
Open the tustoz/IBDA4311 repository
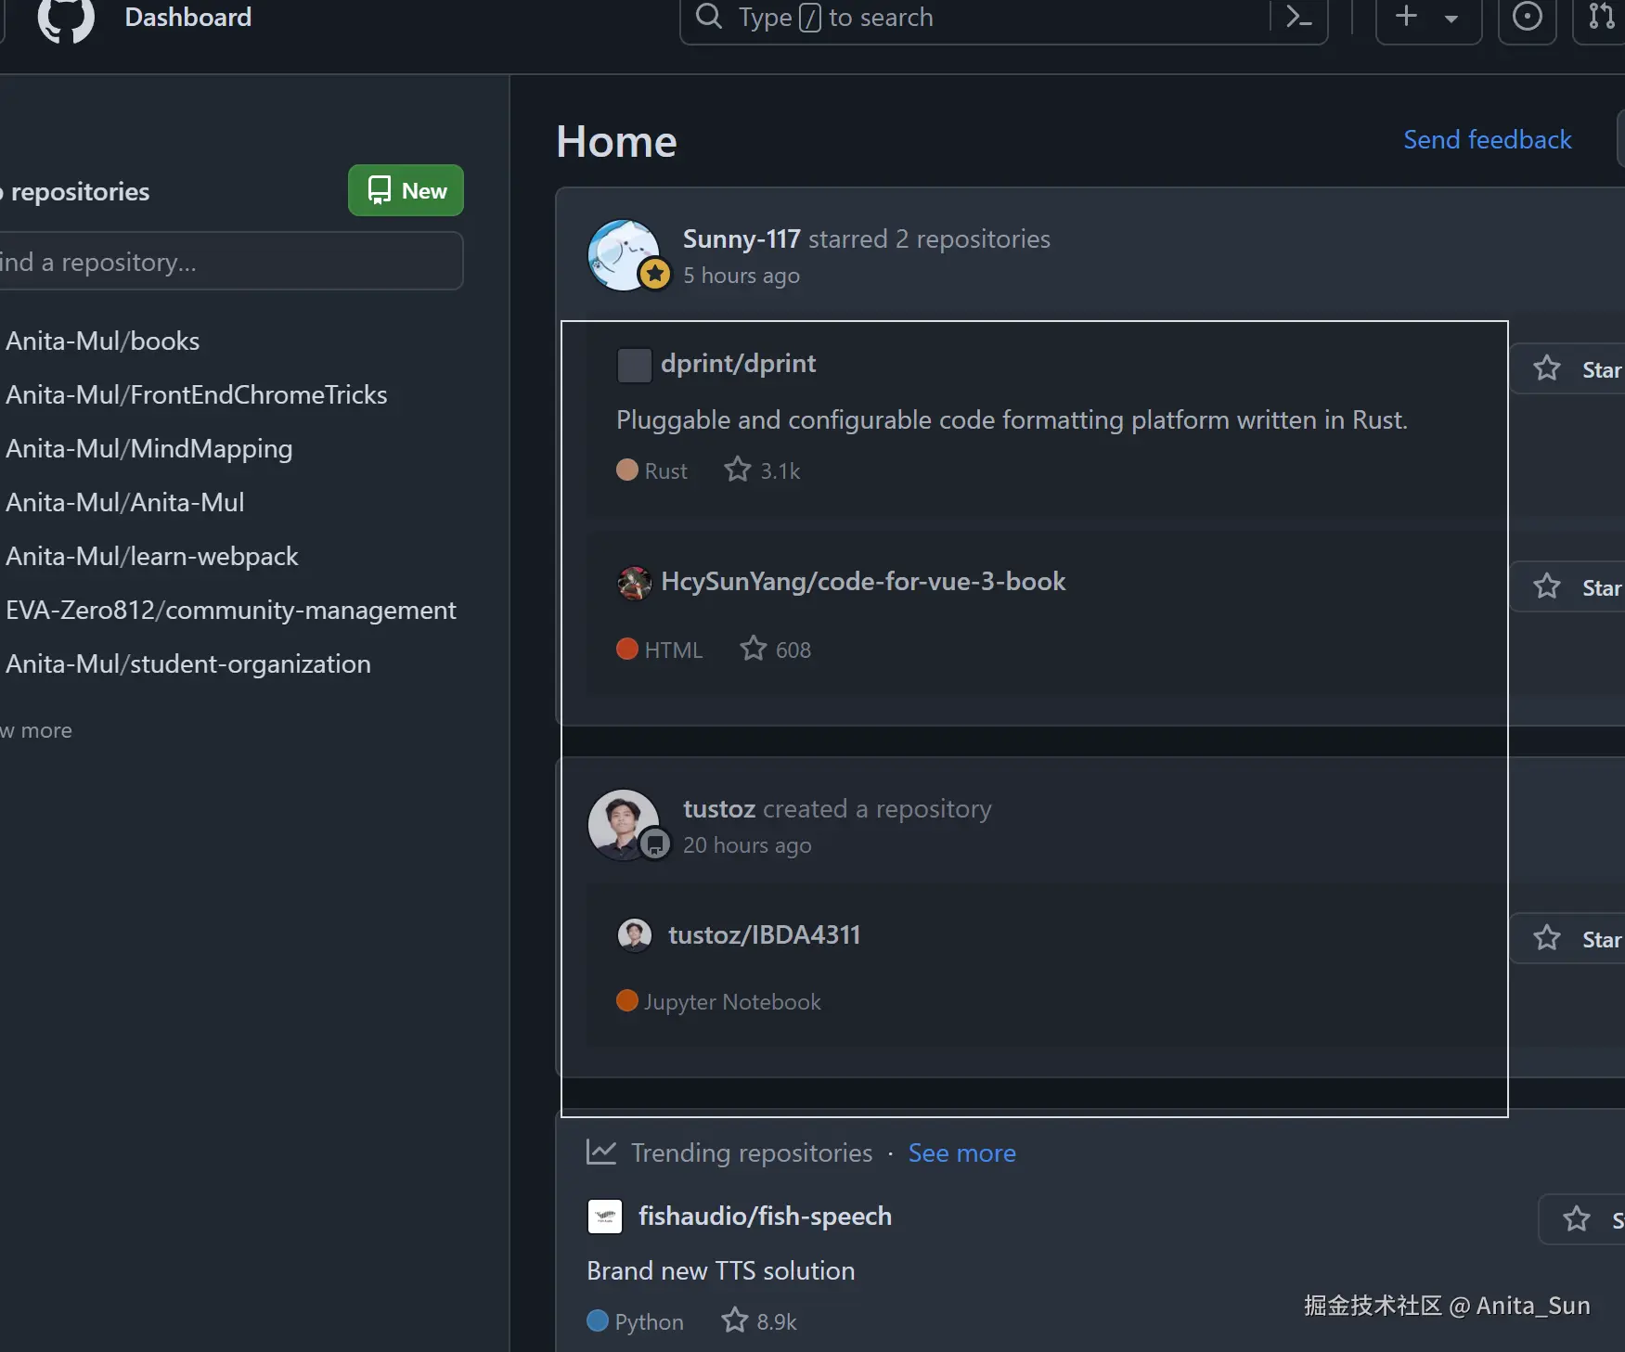(765, 934)
